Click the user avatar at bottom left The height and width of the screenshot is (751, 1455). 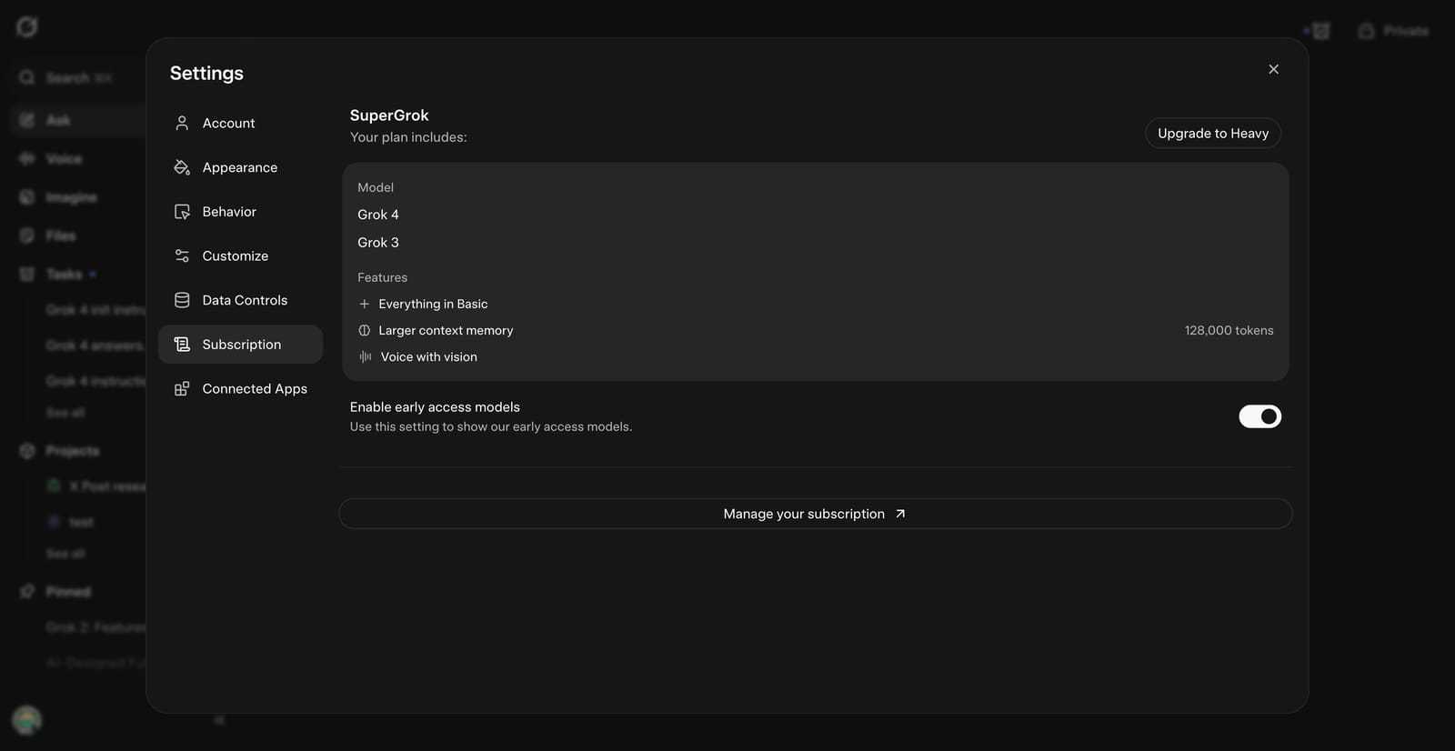[x=26, y=720]
